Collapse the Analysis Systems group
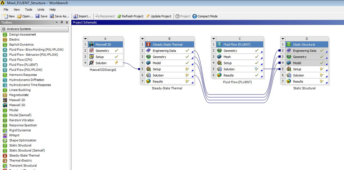The height and width of the screenshot is (170, 344). [4, 29]
